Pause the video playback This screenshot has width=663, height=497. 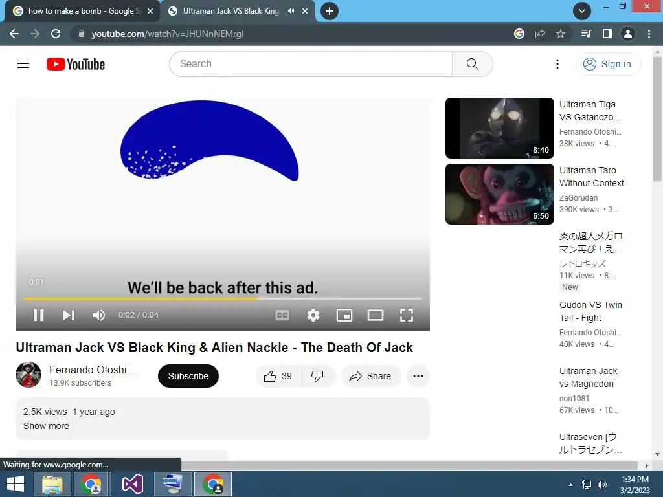38,315
